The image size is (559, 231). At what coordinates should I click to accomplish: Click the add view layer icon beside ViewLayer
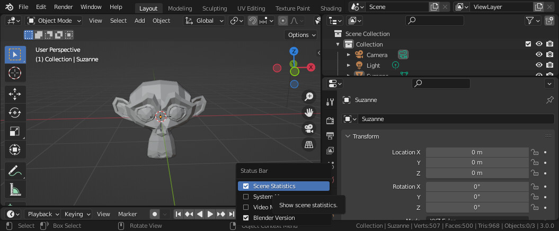(x=539, y=7)
